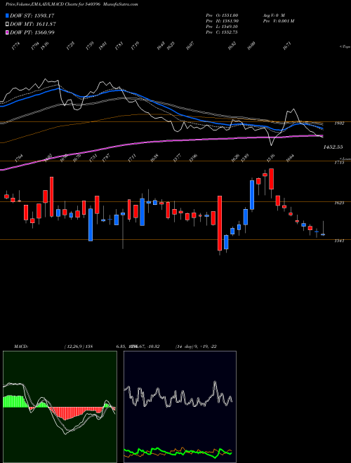The height and width of the screenshot is (463, 351).
Task: Click the blue DOW ST legend swatch
Action: point(8,15)
